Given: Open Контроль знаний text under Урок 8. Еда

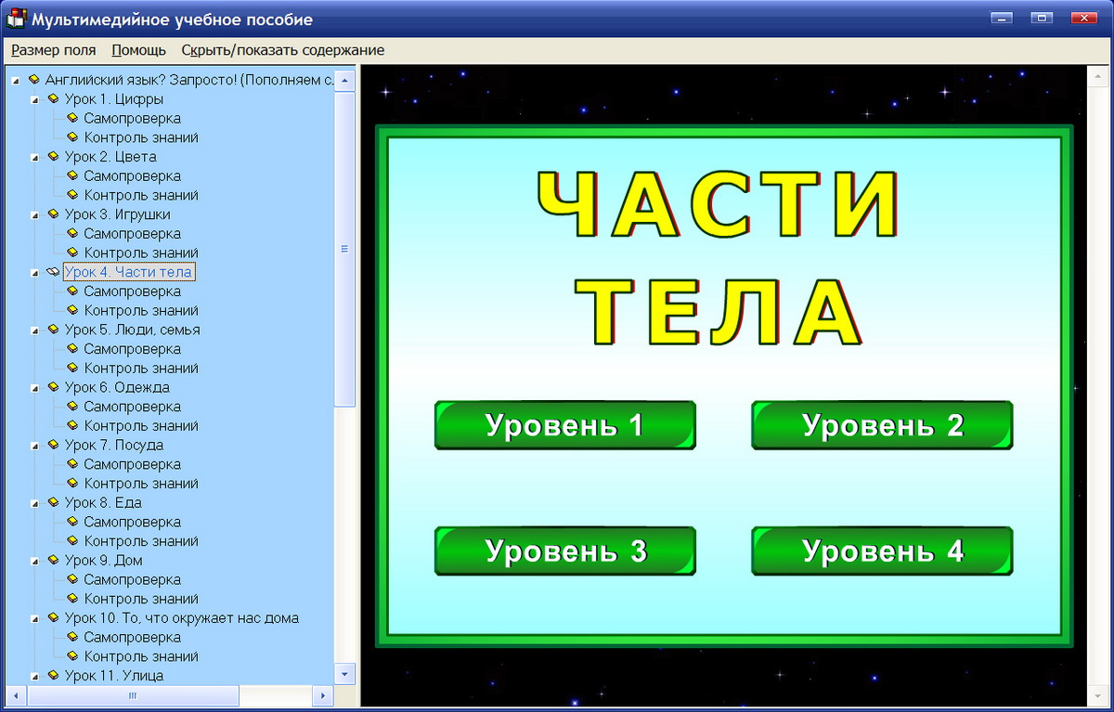Looking at the screenshot, I should tap(141, 540).
